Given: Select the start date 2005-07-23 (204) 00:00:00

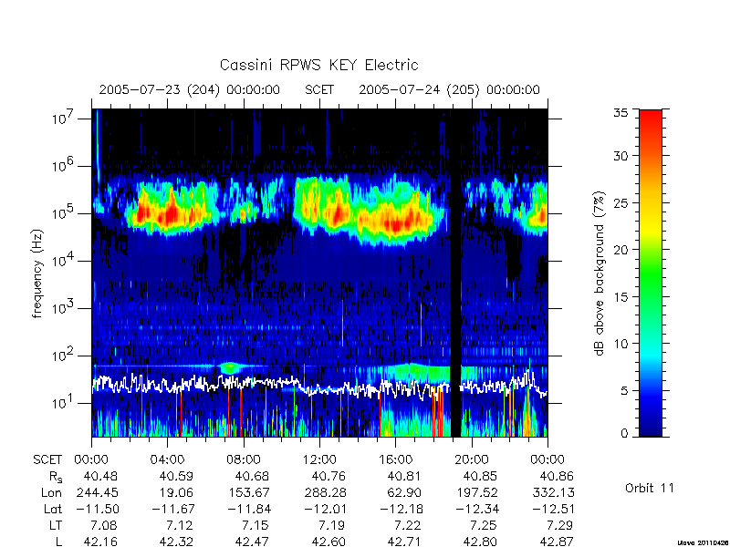Looking at the screenshot, I should click(x=190, y=89).
